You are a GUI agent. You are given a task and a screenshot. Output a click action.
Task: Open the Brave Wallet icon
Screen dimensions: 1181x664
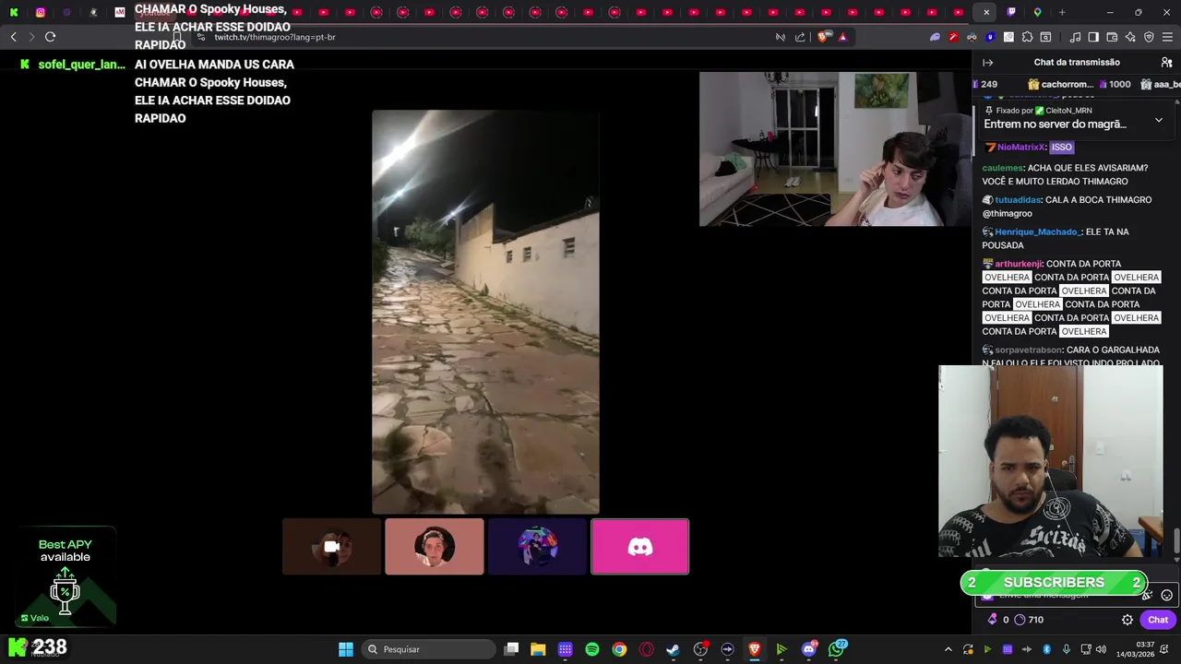1112,37
